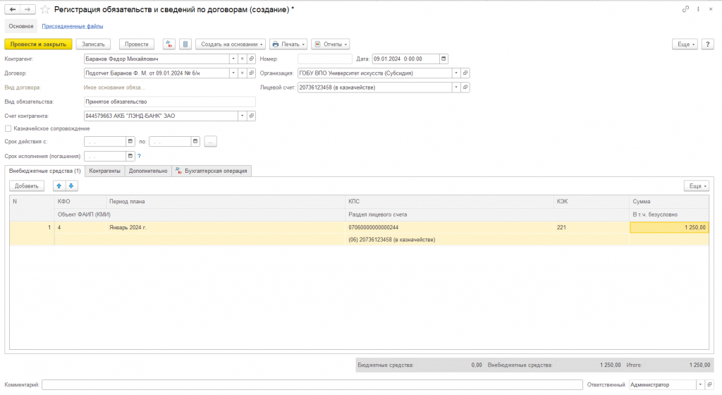Click the Период плана column header
This screenshot has height=395, width=722.
(226, 202)
